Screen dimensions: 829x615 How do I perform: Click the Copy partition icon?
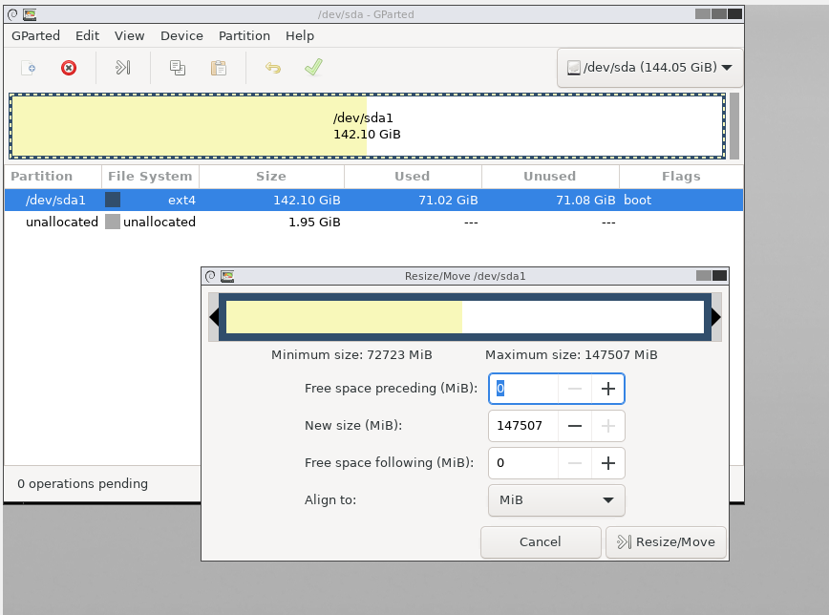176,67
